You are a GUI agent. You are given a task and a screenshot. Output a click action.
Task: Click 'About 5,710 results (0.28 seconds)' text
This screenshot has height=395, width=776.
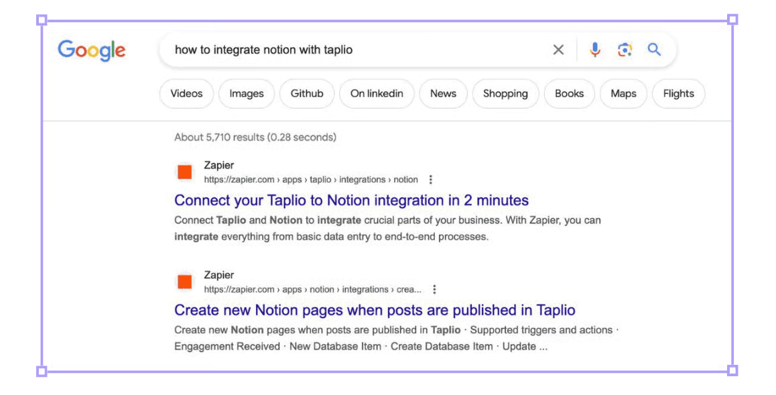pyautogui.click(x=255, y=137)
